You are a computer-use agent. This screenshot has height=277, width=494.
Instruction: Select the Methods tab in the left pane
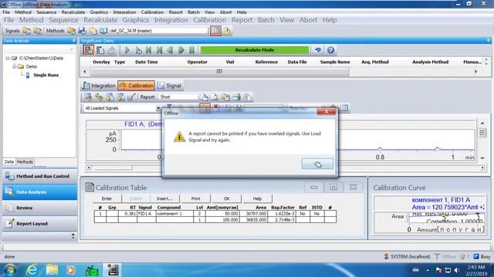(x=25, y=162)
